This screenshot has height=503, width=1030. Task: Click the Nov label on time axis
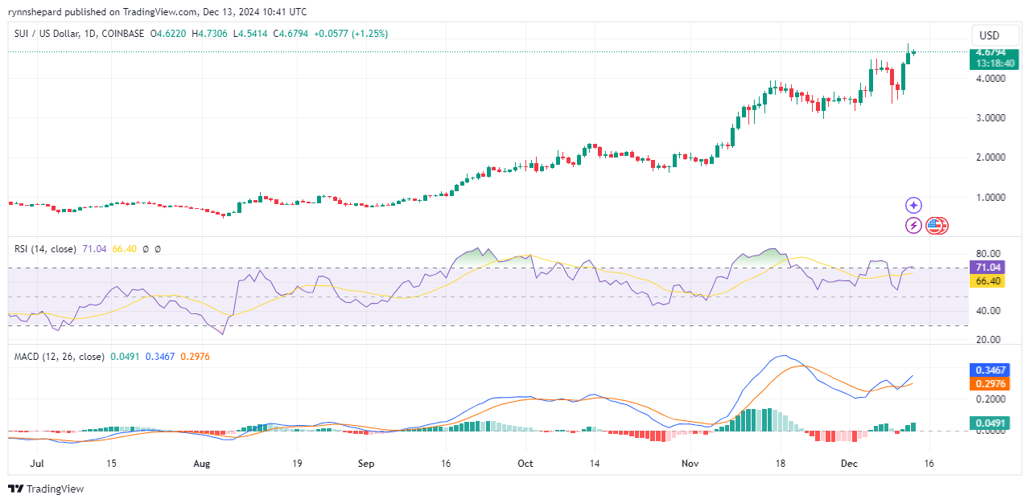coord(690,464)
